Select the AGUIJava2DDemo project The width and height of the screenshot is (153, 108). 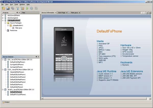click(14, 15)
